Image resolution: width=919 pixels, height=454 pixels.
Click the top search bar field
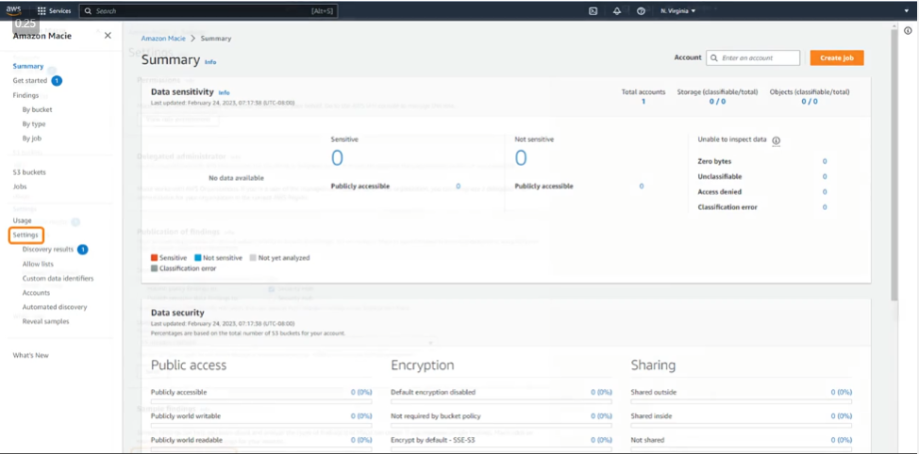point(209,10)
